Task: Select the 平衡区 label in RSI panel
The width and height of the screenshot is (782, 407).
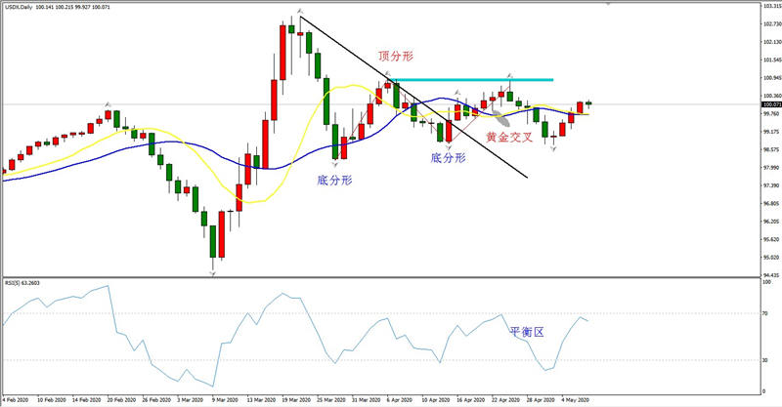Action: [527, 332]
